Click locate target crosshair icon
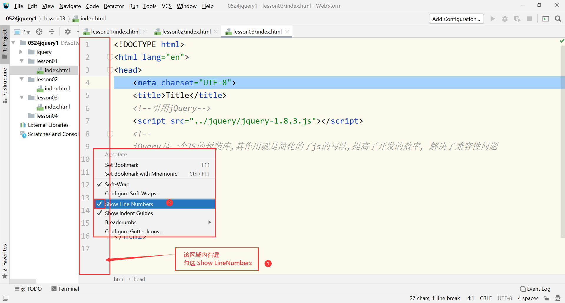Screen dimensions: 565x303 click(x=39, y=31)
